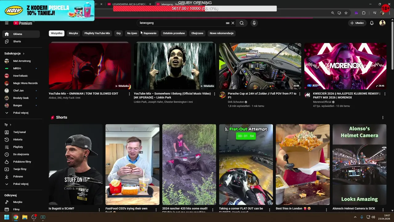Image resolution: width=394 pixels, height=222 pixels.
Task: Open the on-screen keyboard in search box
Action: pyautogui.click(x=227, y=23)
